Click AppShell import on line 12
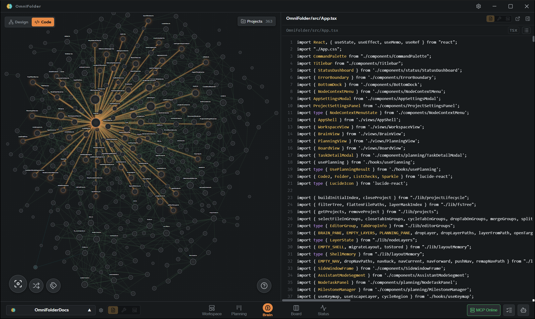 (327, 120)
